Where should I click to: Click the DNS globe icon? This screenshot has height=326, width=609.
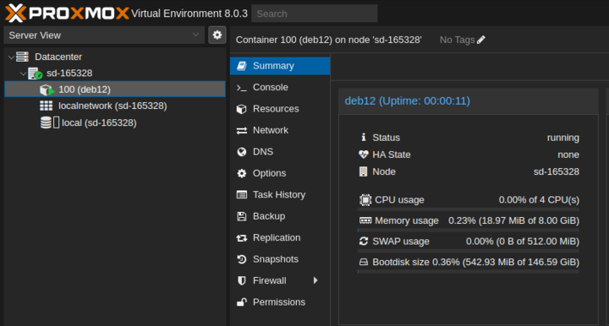tap(242, 152)
